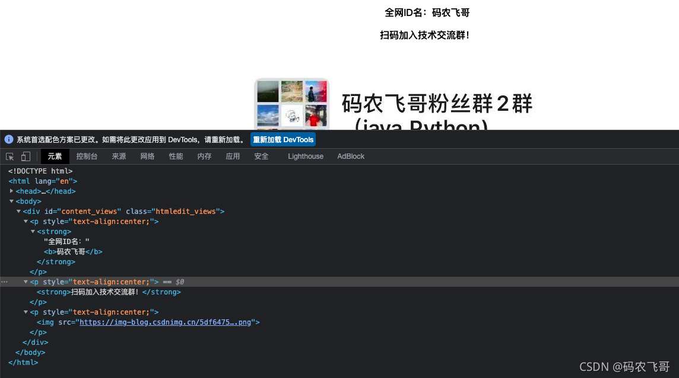Select the "全网ID名：" text node
Image resolution: width=679 pixels, height=378 pixels.
click(66, 242)
